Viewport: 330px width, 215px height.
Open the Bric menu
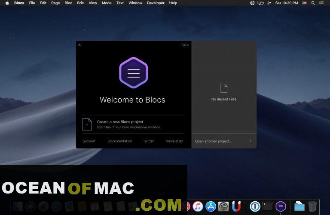[80, 3]
